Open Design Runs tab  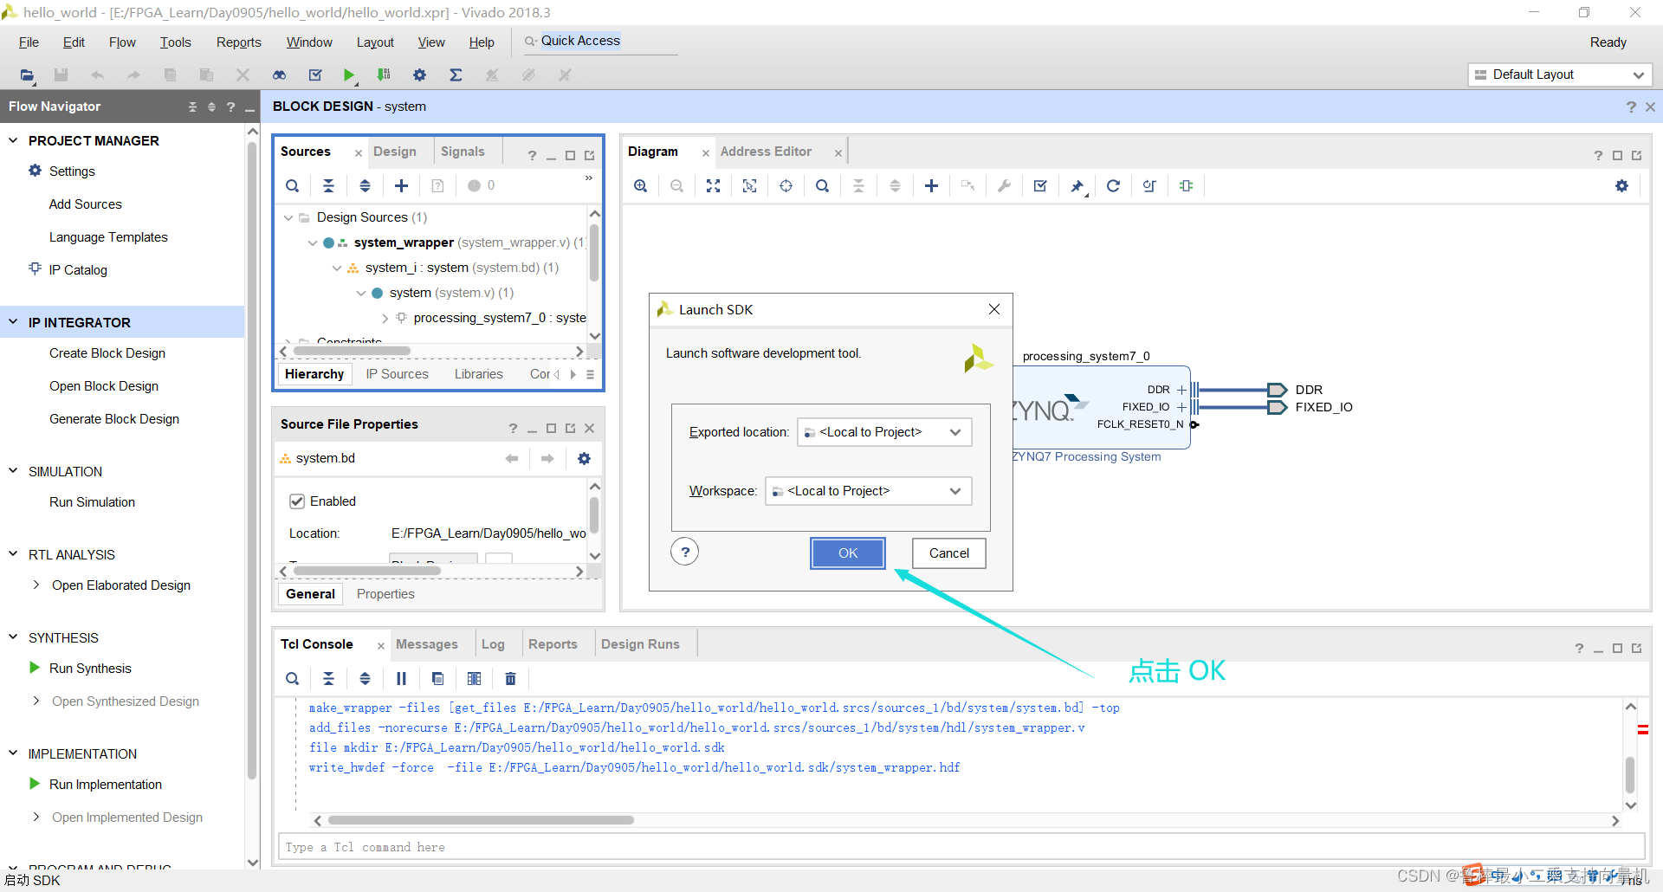[x=640, y=644]
